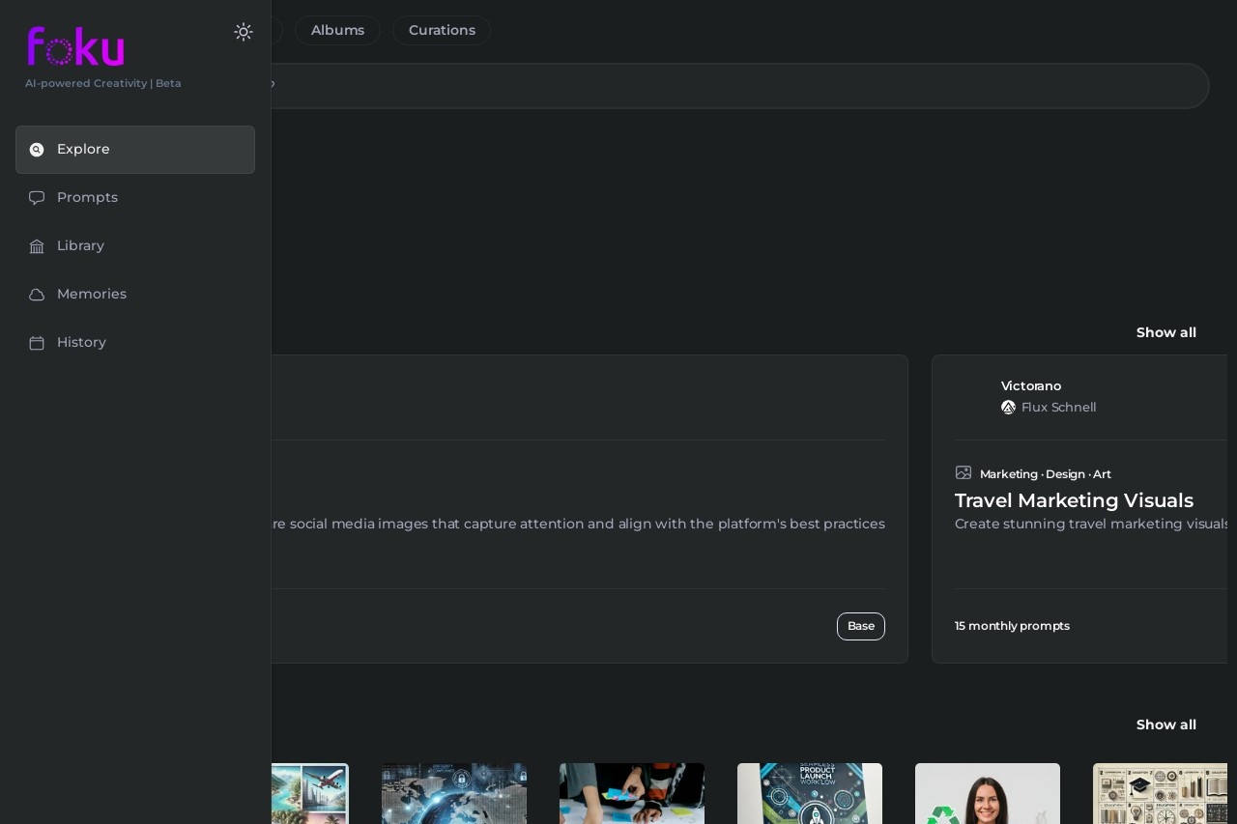The height and width of the screenshot is (824, 1237).
Task: Open the Product Launch poster thumbnail
Action: click(x=810, y=793)
